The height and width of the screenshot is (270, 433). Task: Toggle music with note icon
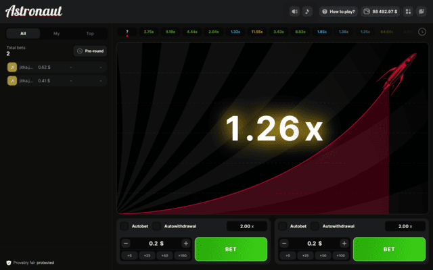click(x=307, y=11)
